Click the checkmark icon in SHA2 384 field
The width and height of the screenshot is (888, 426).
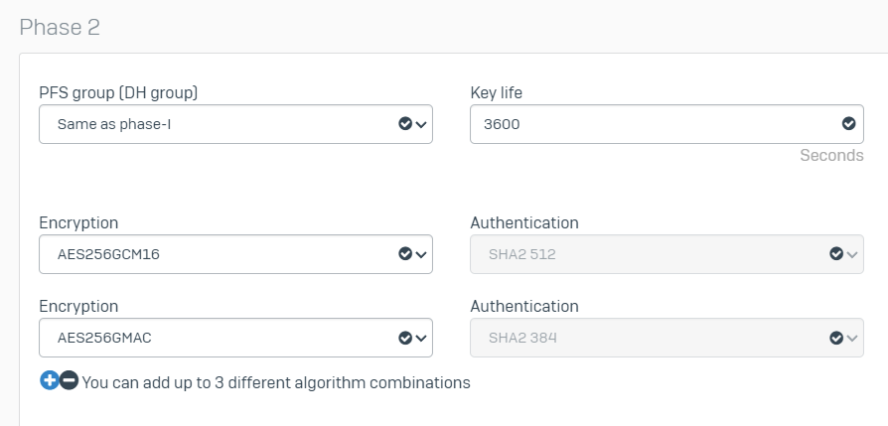(x=836, y=338)
